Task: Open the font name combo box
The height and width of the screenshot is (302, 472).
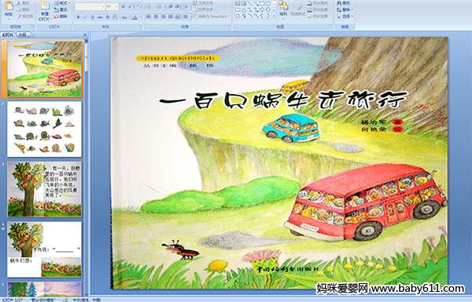Action: coord(90,6)
